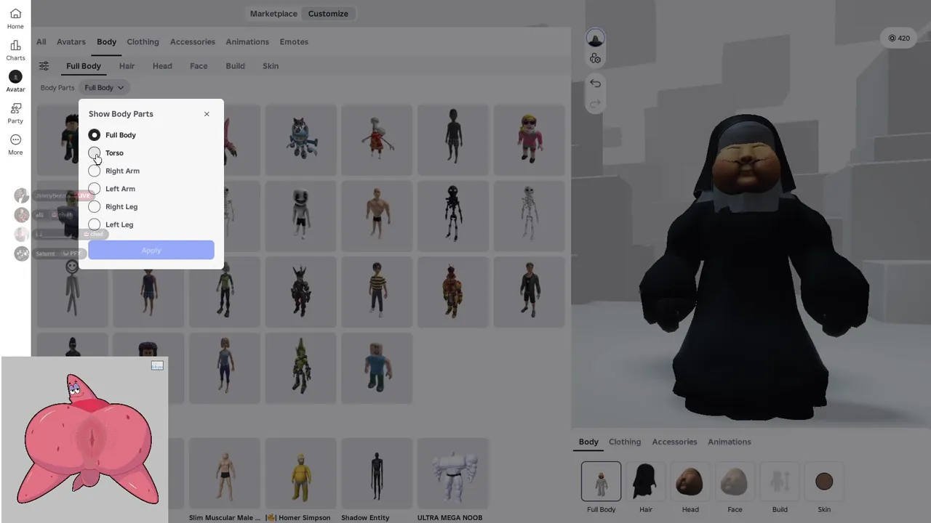Select the Full Body radio button
The height and width of the screenshot is (523, 931).
pyautogui.click(x=95, y=135)
